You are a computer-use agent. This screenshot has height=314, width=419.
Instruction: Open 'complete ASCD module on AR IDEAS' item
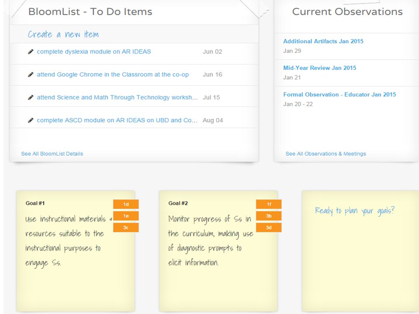pyautogui.click(x=117, y=120)
